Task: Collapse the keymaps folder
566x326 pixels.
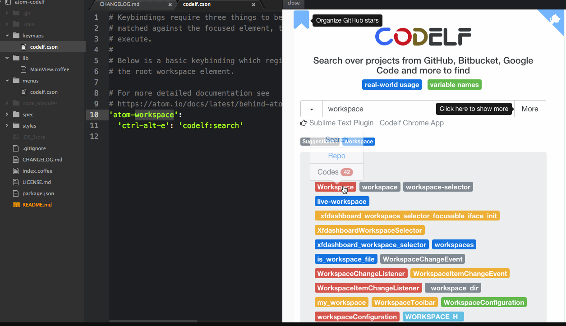Action: point(7,36)
